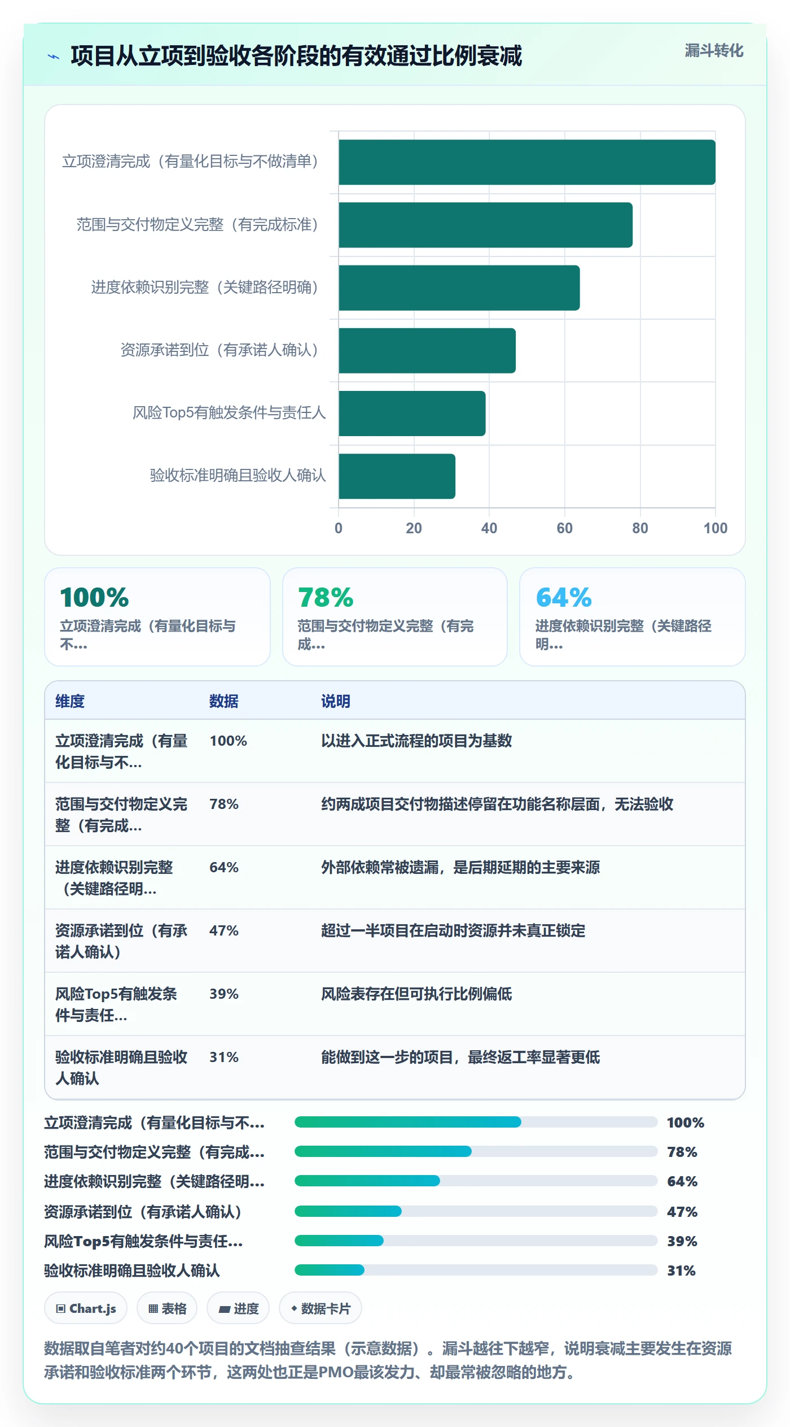Click the 39% progress bar for 风险Top5
Image resolution: width=790 pixels, height=1427 pixels.
pos(476,1241)
